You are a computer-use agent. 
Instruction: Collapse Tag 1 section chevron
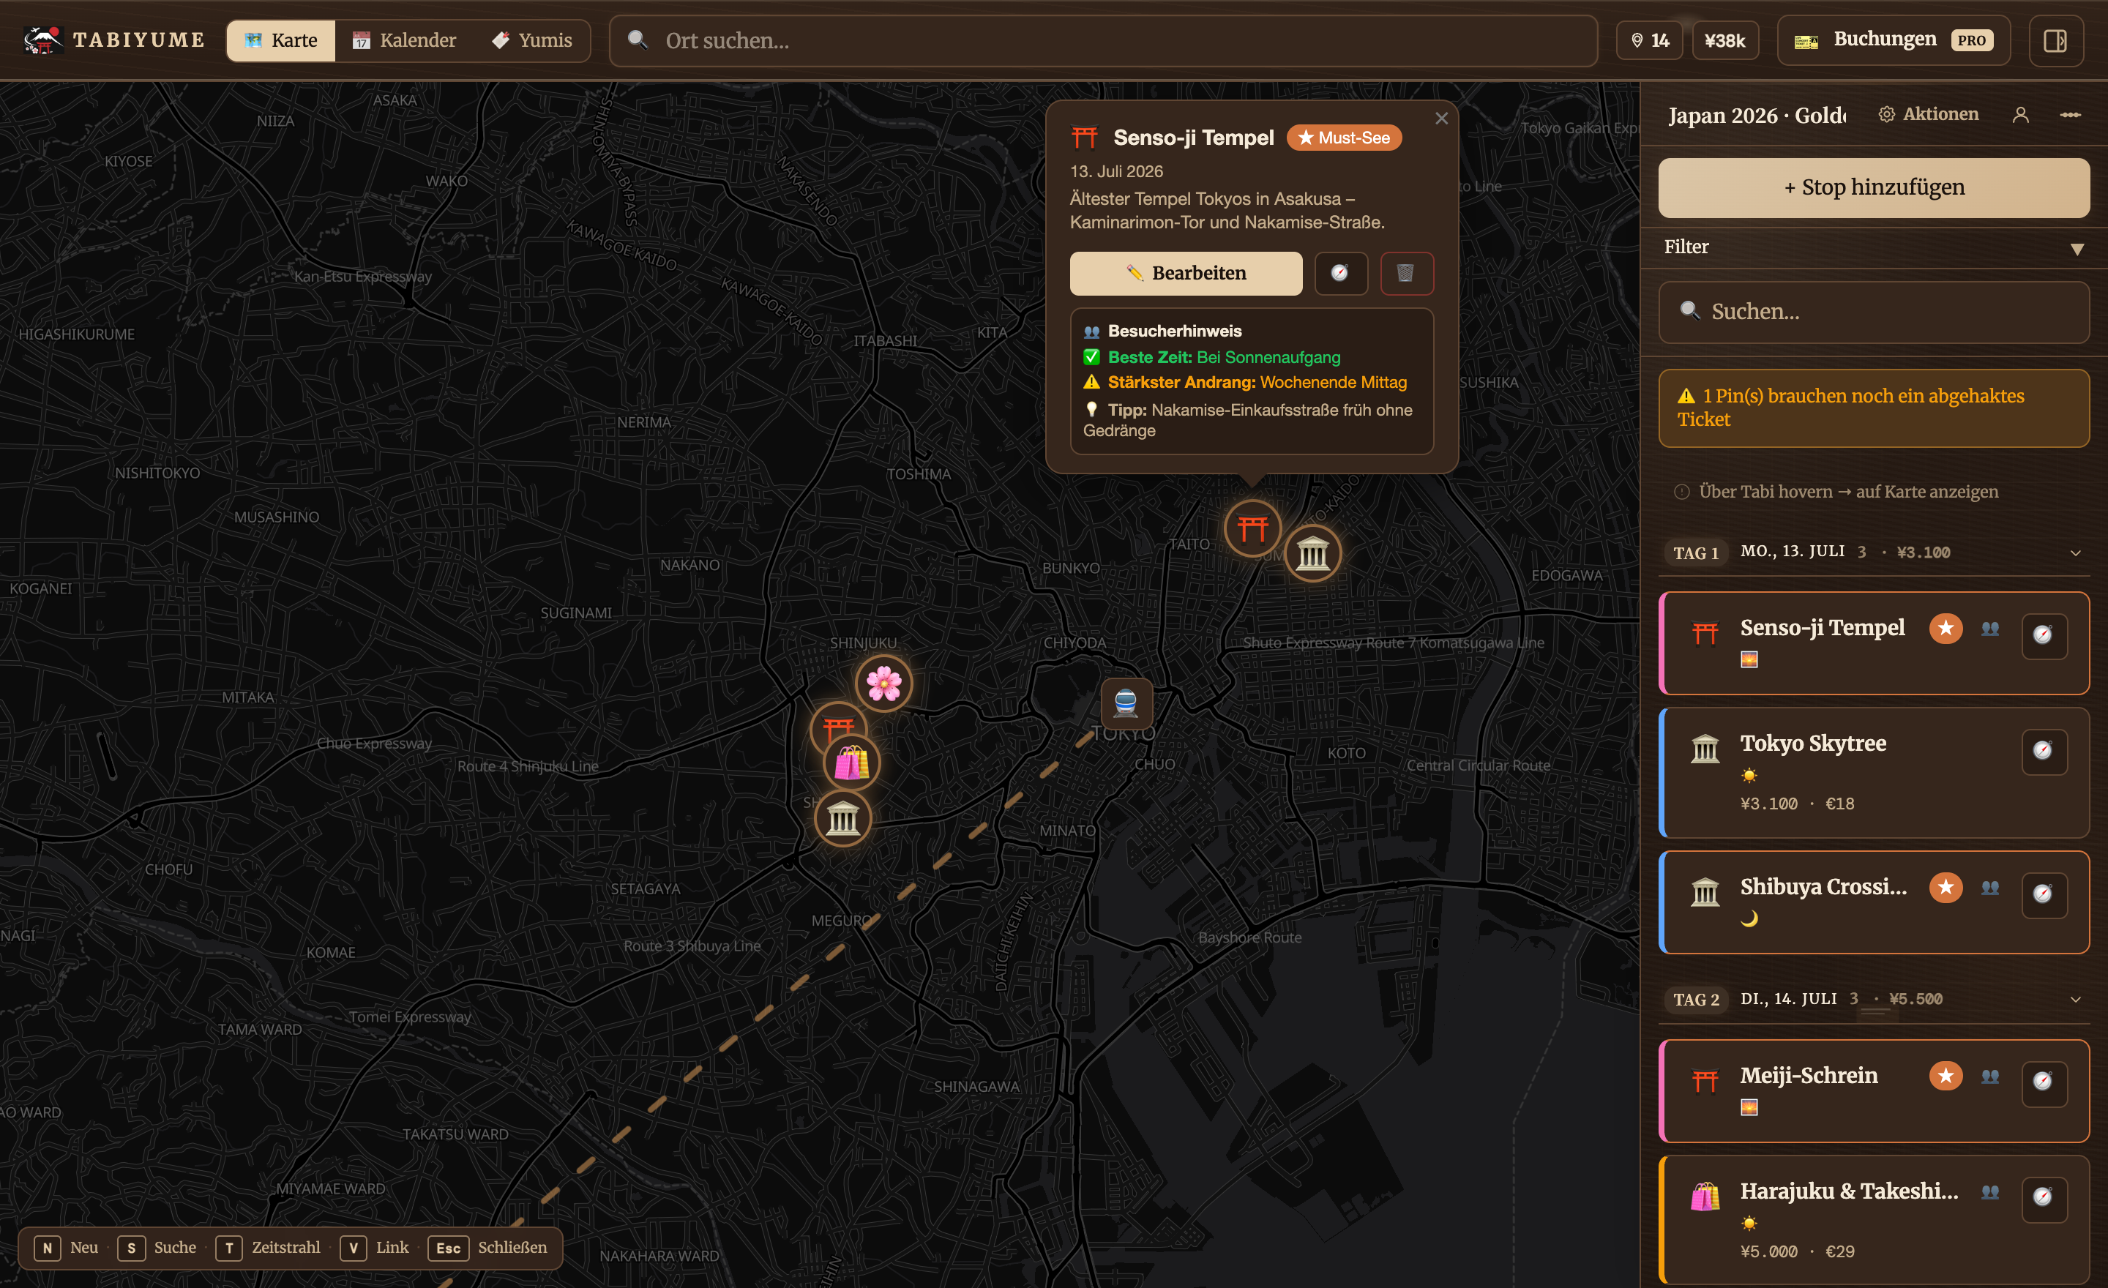click(2076, 553)
